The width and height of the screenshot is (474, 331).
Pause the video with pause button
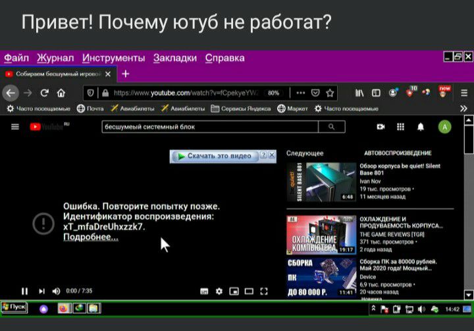pyautogui.click(x=25, y=291)
